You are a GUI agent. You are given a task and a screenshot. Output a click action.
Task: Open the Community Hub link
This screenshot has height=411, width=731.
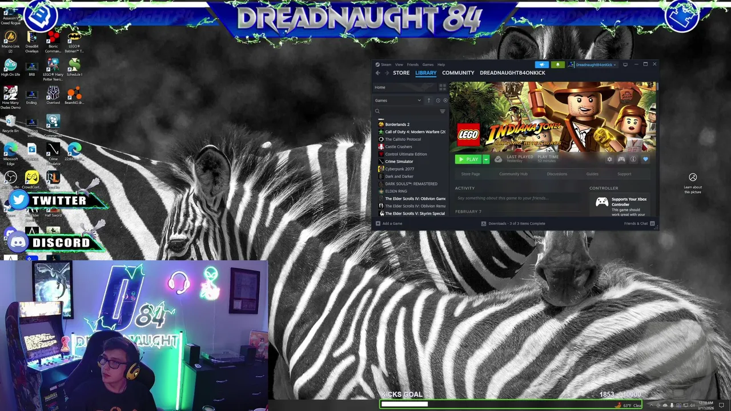[x=513, y=174]
